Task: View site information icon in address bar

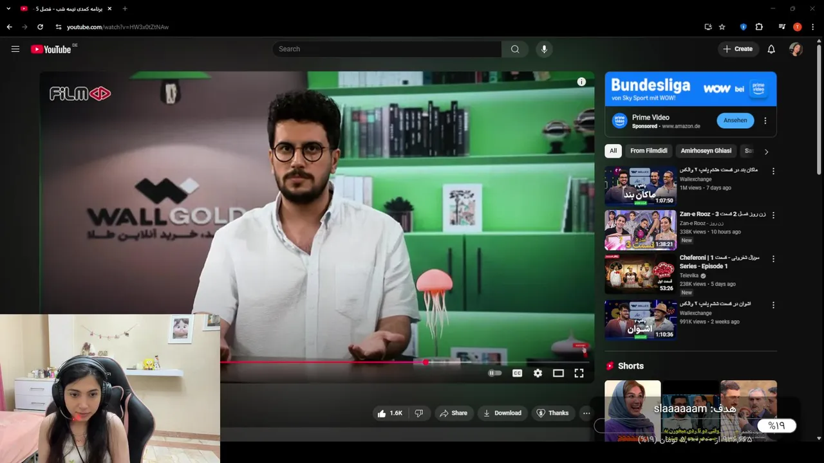Action: 59,27
